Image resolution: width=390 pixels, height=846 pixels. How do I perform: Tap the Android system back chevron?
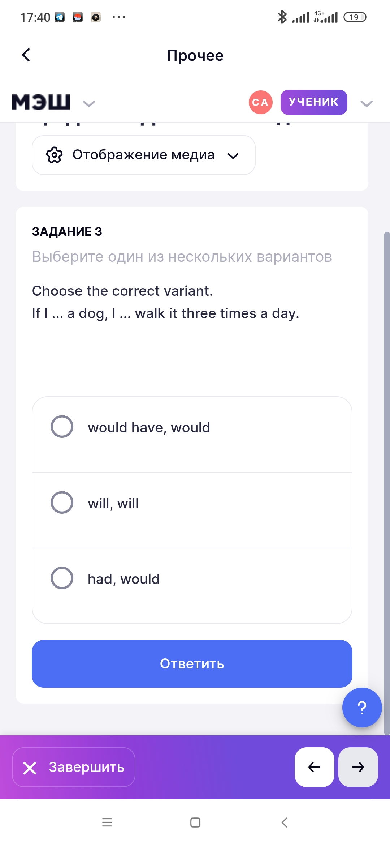click(x=284, y=822)
